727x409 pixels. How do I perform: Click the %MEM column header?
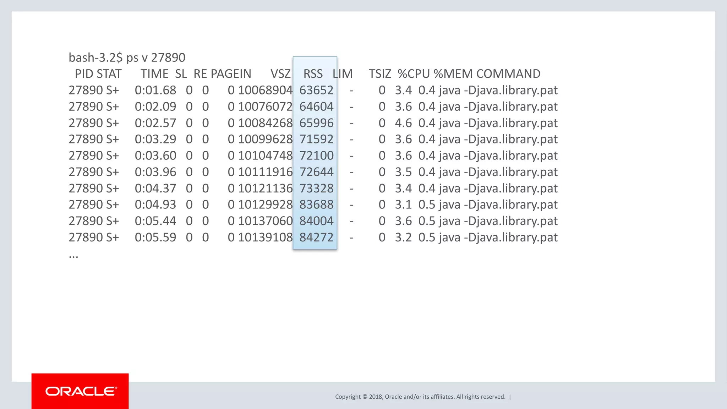point(453,74)
